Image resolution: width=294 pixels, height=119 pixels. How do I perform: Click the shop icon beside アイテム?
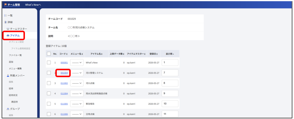(8, 36)
